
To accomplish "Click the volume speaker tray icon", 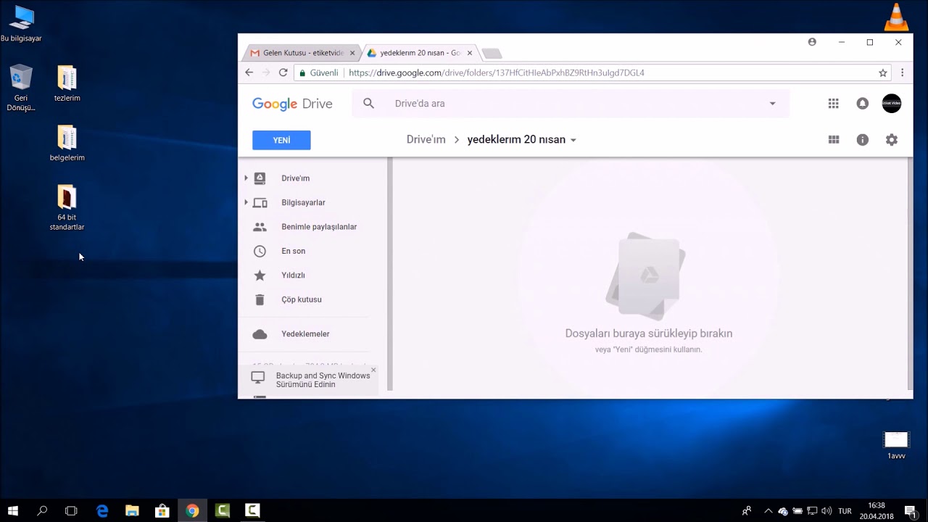I will (826, 511).
